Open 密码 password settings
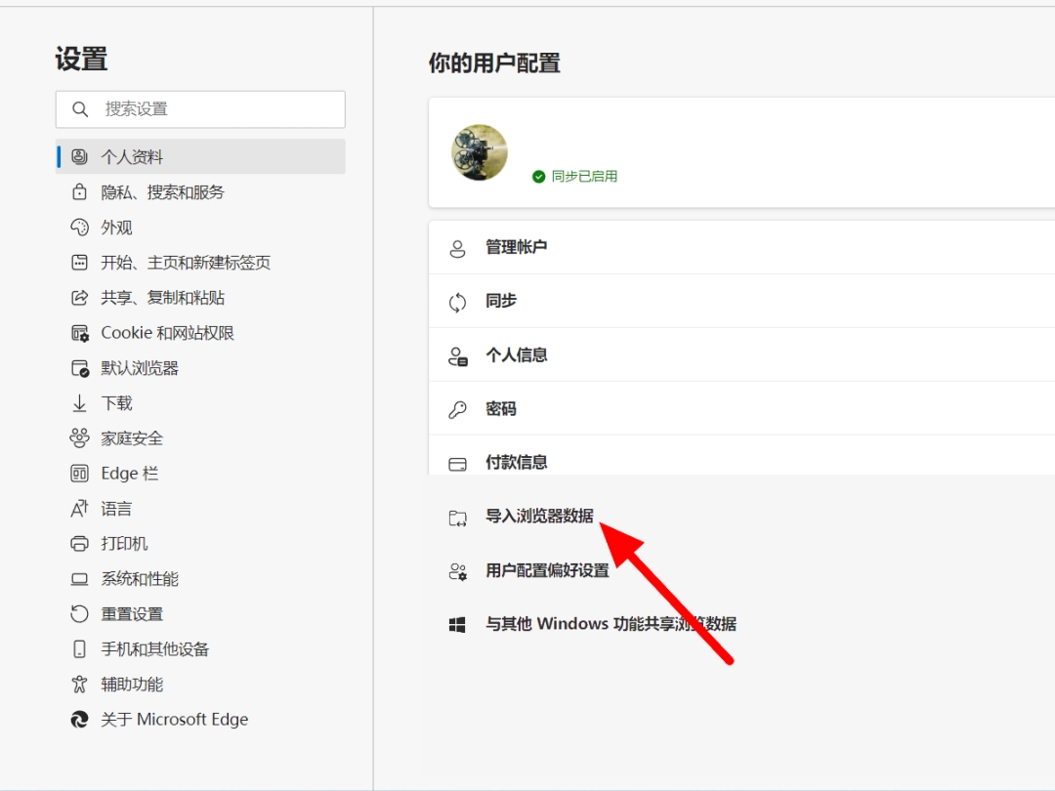Screen dimensions: 1055x791 coord(741,408)
